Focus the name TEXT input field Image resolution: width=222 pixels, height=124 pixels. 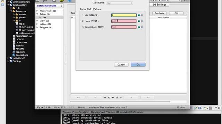click(x=124, y=21)
